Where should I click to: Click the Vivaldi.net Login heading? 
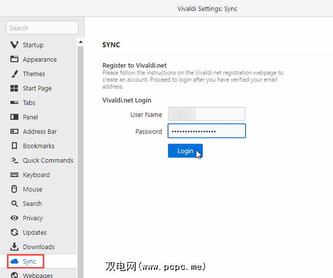[127, 100]
